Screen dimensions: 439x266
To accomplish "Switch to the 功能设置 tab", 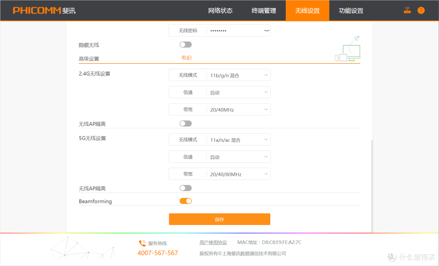I will point(350,11).
